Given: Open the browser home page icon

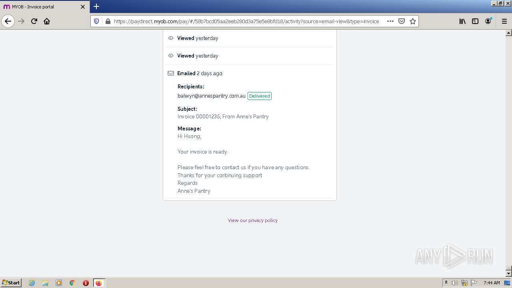Looking at the screenshot, I should pos(47,21).
